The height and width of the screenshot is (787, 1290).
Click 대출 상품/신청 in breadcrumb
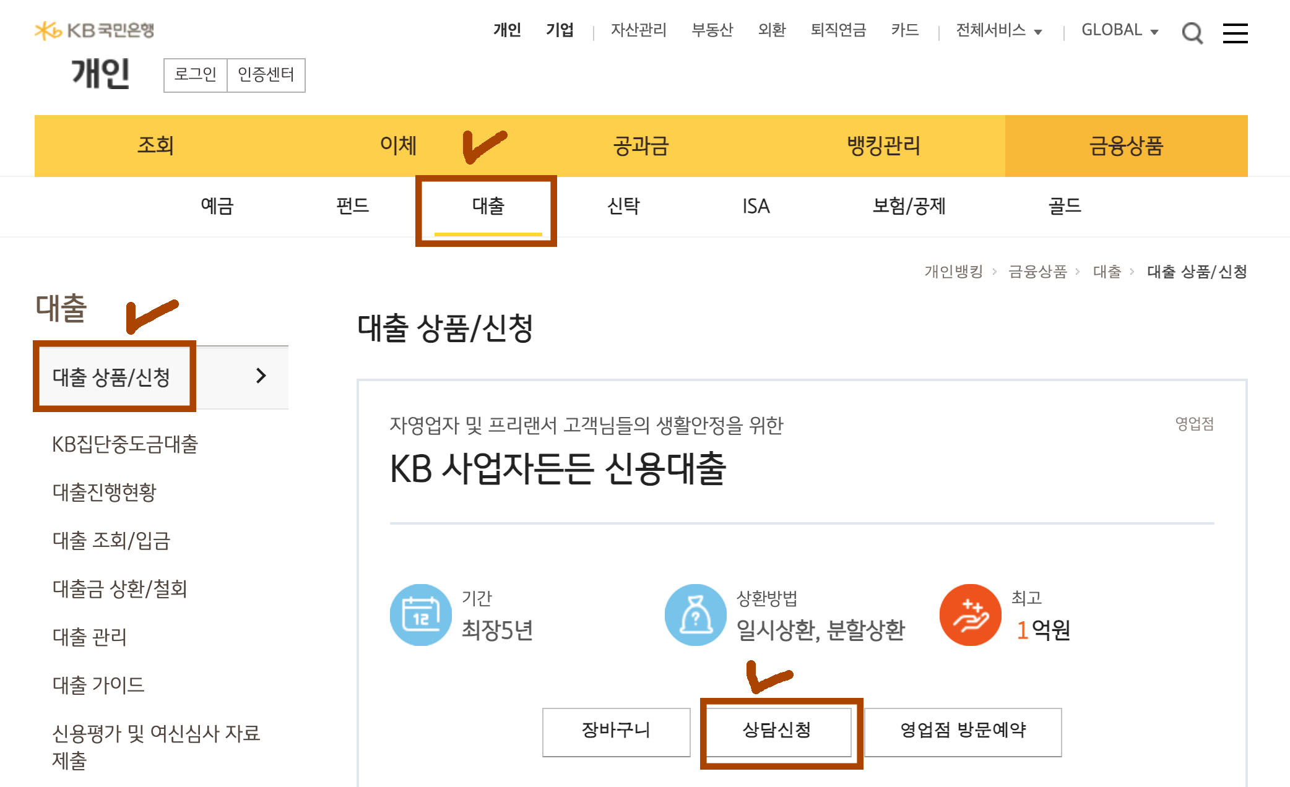pos(1197,272)
